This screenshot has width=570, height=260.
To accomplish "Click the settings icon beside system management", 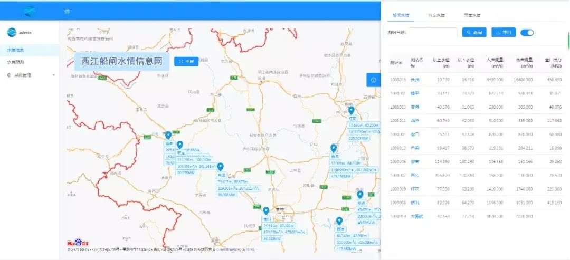I will click(x=9, y=75).
